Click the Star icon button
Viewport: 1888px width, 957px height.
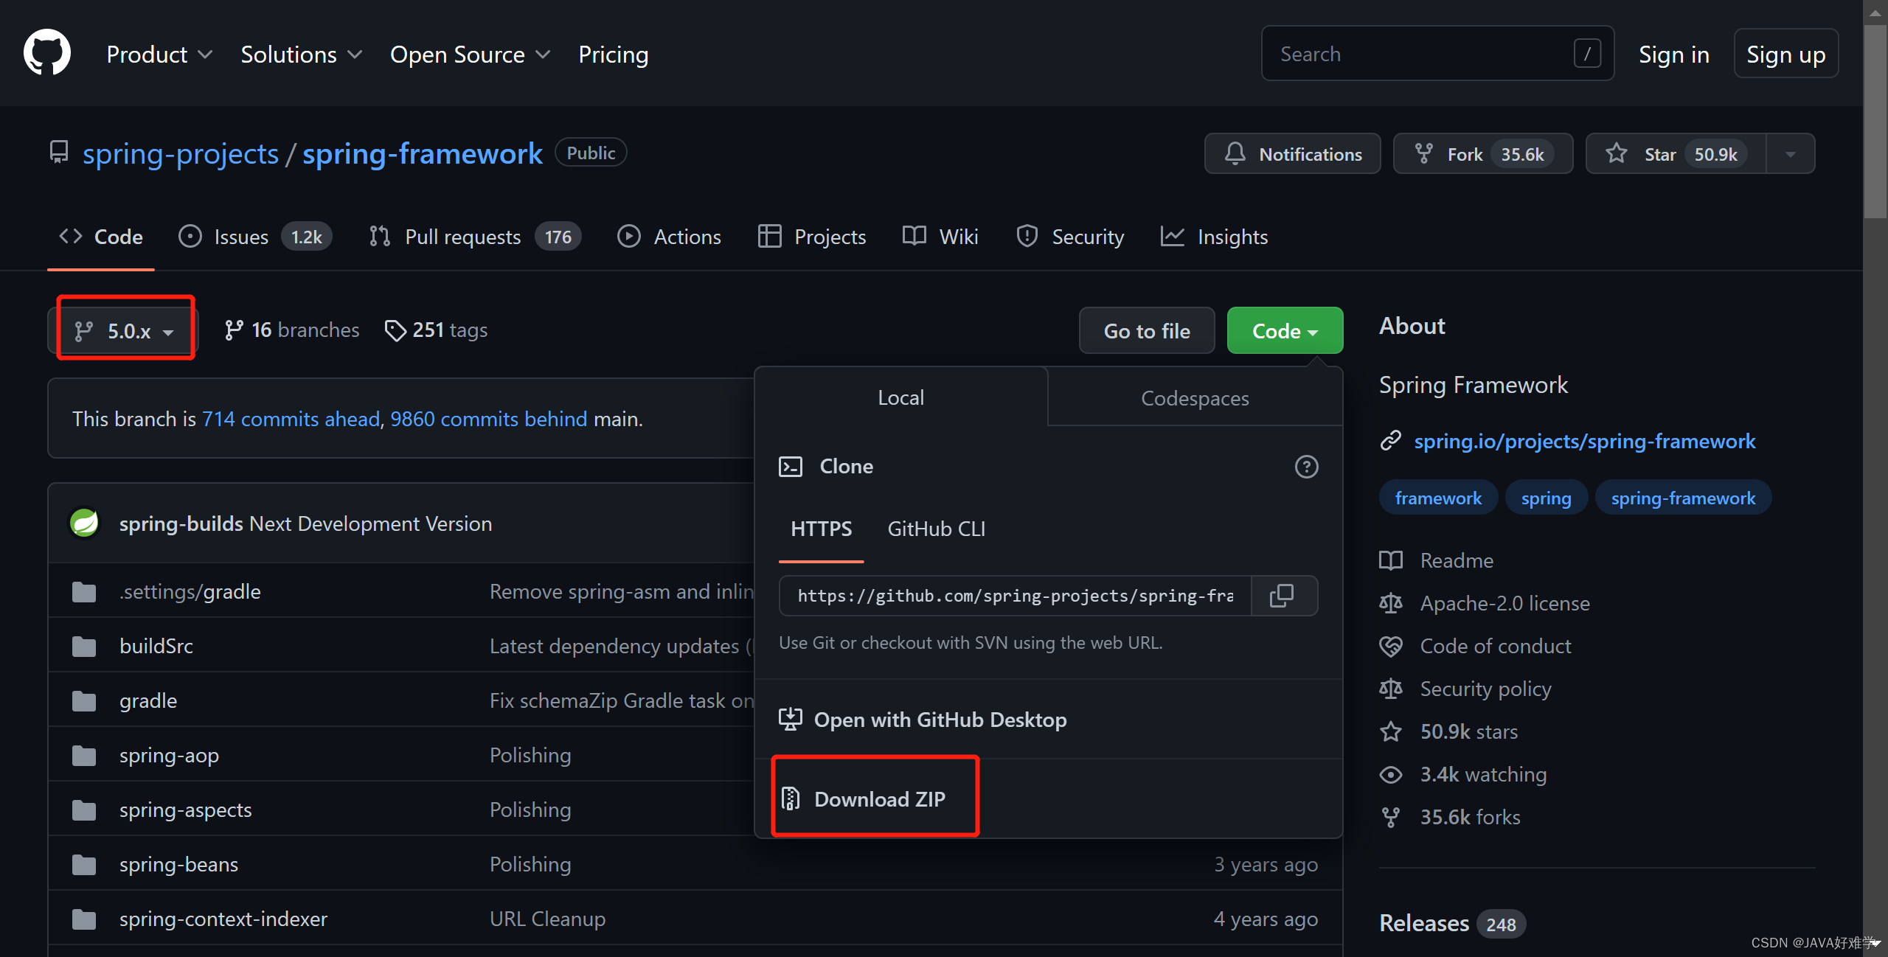point(1616,153)
